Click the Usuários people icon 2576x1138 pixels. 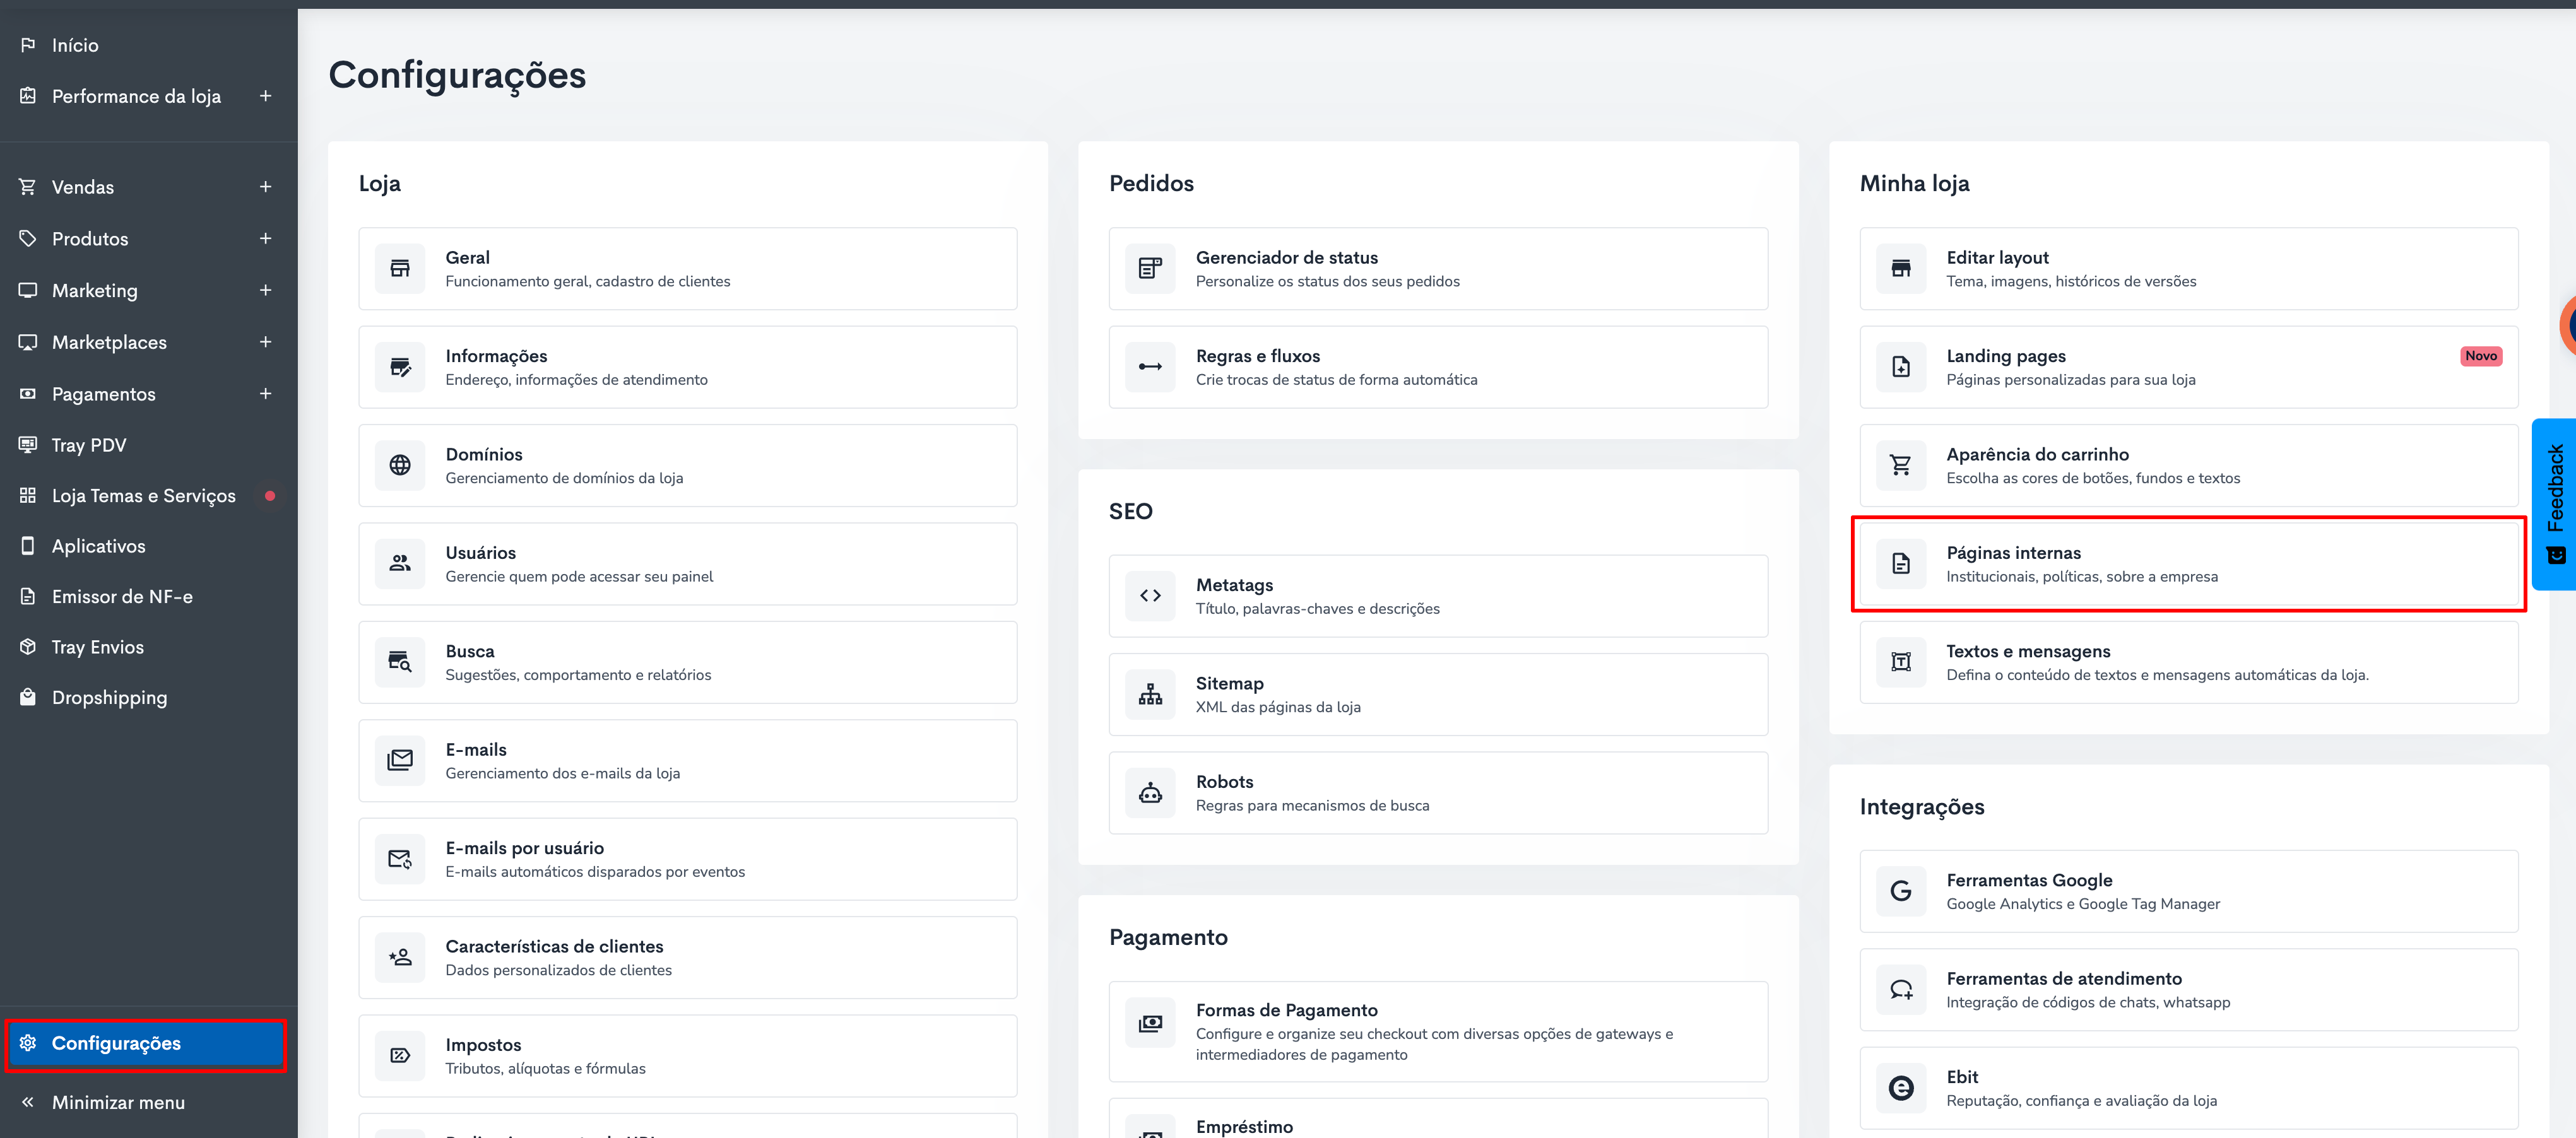click(400, 563)
